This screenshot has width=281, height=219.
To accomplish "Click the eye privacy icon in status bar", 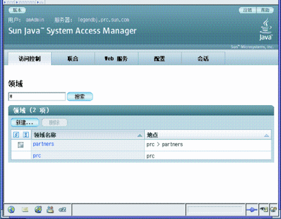I will [264, 209].
